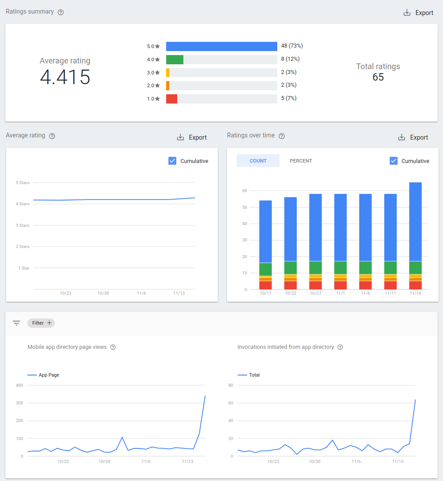Click the 11/16 bar in ratings chart
Screen dimensions: 443x481
click(415, 236)
